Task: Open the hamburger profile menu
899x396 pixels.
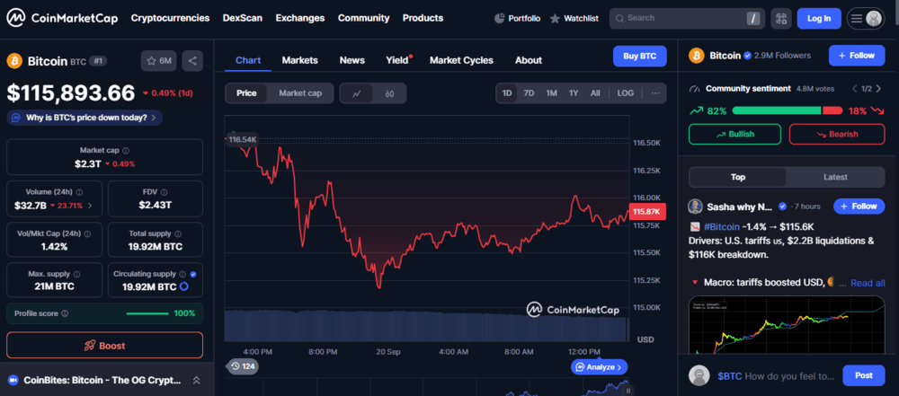Action: pyautogui.click(x=866, y=18)
